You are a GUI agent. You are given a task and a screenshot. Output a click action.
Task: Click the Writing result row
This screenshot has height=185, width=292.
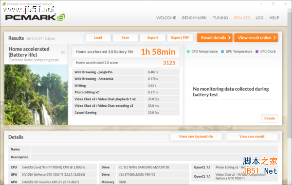coord(126,85)
